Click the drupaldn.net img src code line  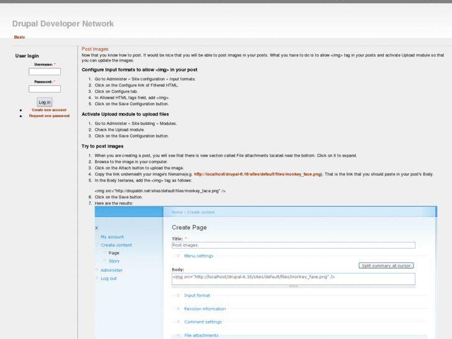[160, 191]
